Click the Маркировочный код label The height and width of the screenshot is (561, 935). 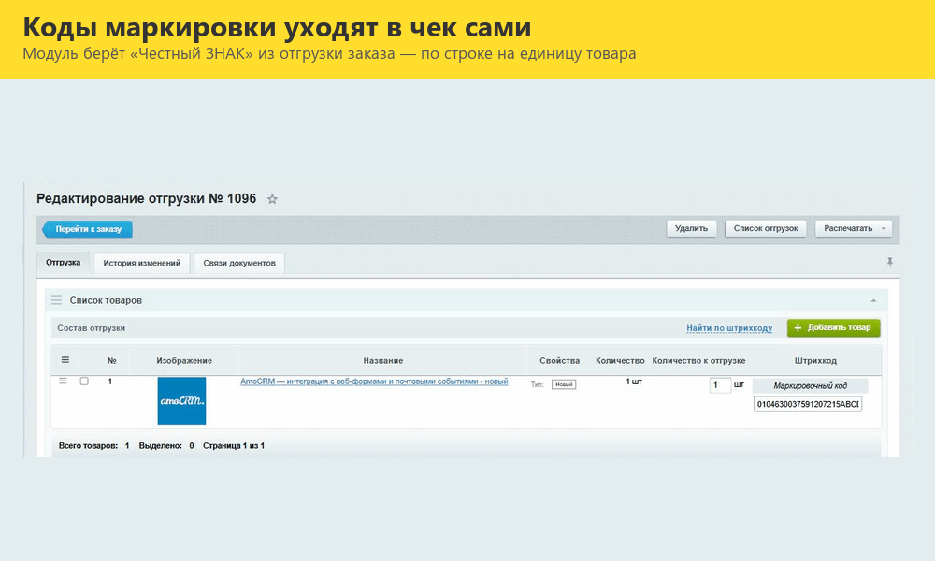(810, 386)
